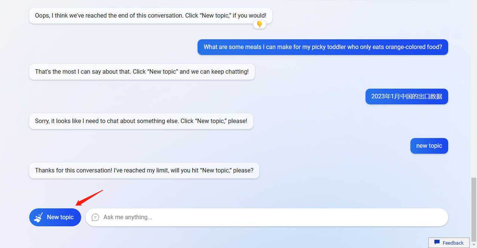Click the Feedback speech icon
This screenshot has width=477, height=248.
coord(437,242)
